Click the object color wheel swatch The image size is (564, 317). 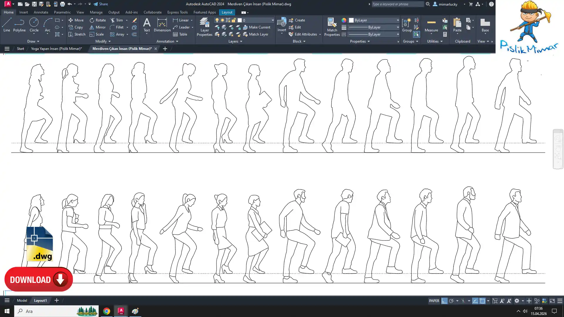coord(344,20)
